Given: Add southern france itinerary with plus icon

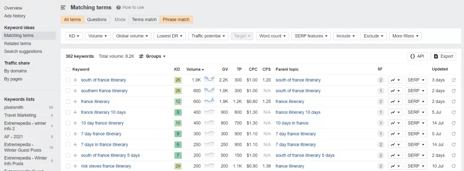Looking at the screenshot, I should click(75, 91).
